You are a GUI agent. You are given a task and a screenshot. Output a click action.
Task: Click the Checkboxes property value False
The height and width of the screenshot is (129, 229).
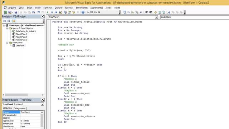(x=30, y=126)
